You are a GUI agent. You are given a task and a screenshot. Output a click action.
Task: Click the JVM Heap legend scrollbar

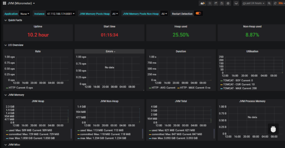71,133
